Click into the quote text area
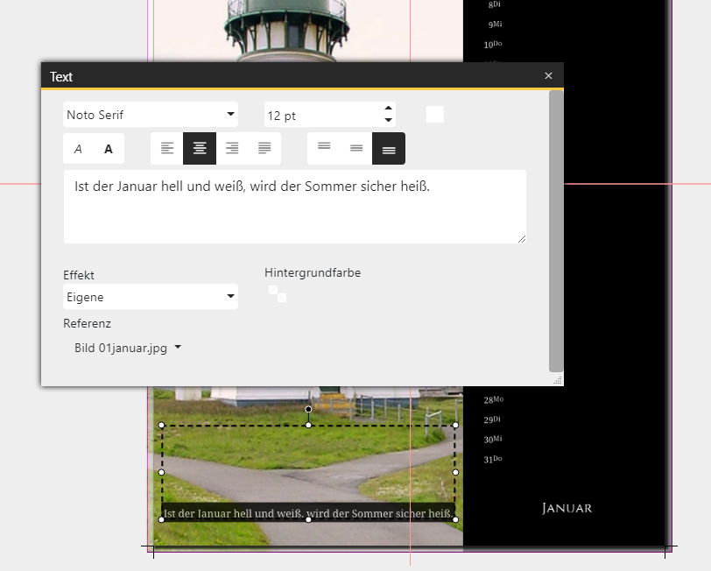 click(294, 207)
